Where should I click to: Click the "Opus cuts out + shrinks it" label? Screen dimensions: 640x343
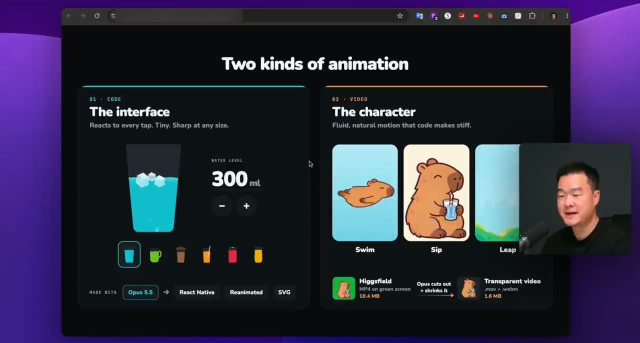pyautogui.click(x=434, y=287)
